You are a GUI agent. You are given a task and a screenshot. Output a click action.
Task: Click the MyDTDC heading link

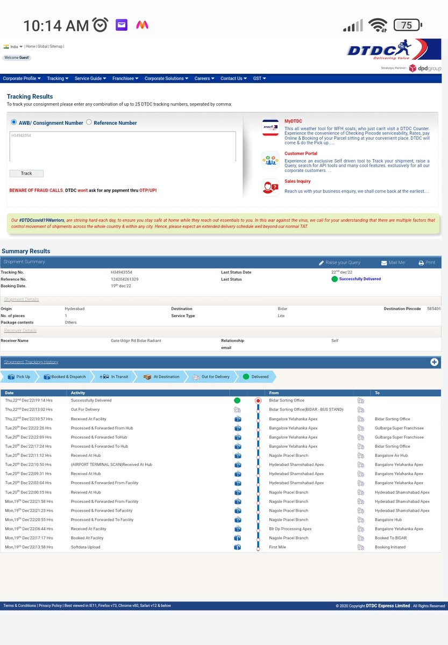[x=293, y=121]
